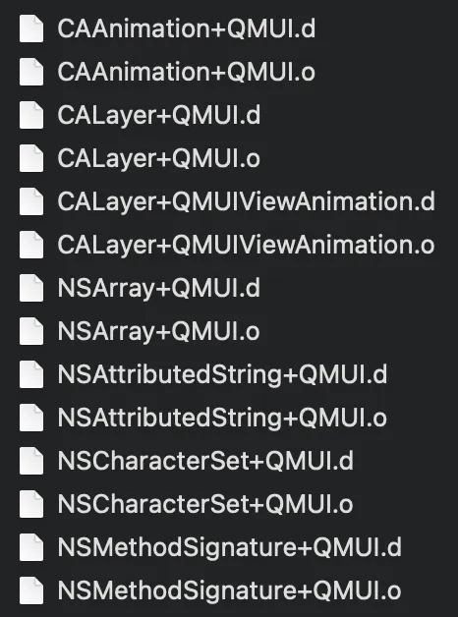Click the document icon for CALayer+QMUI.o
Viewport: 458px width, 617px height.
point(31,158)
